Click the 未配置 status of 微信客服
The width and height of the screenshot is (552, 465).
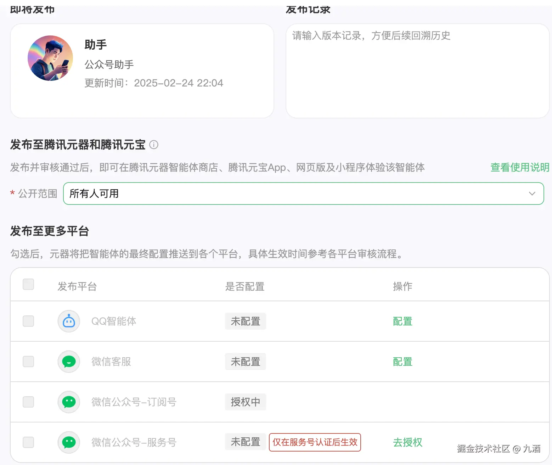coord(246,362)
